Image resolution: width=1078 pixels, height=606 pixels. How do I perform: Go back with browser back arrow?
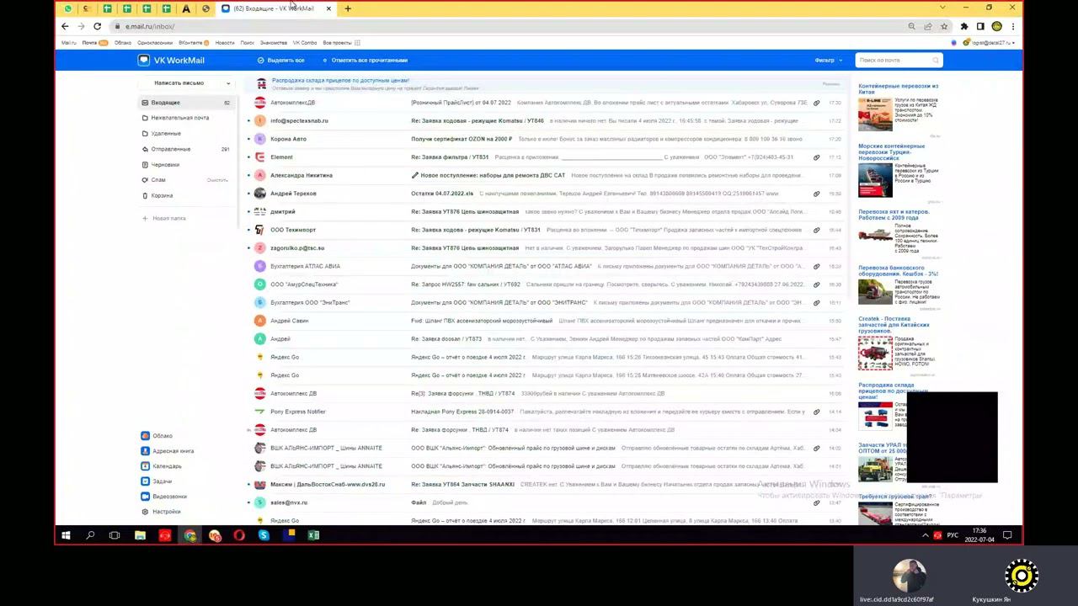[65, 26]
